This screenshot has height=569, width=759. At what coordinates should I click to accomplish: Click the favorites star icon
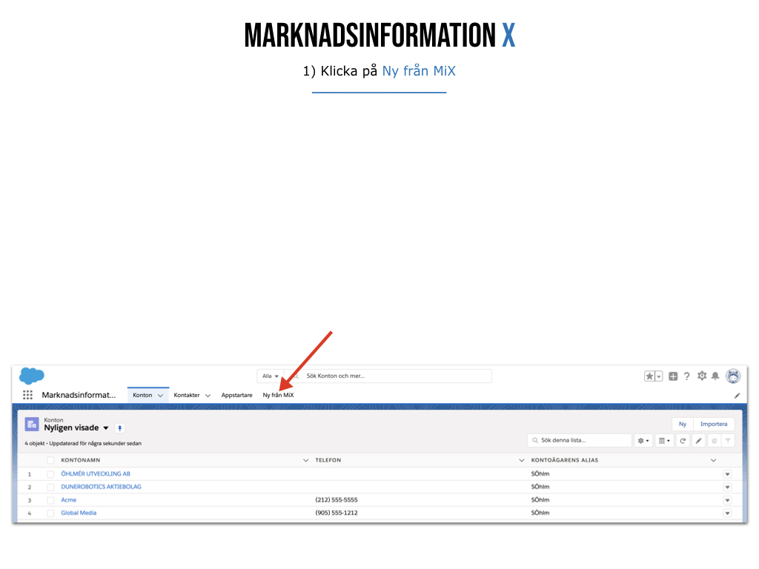point(649,376)
